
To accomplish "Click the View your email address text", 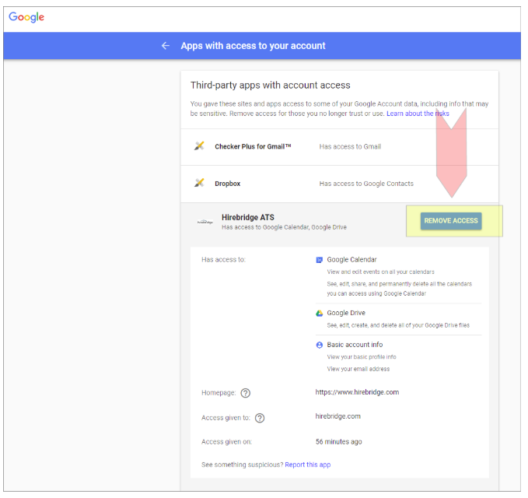I will (x=358, y=369).
